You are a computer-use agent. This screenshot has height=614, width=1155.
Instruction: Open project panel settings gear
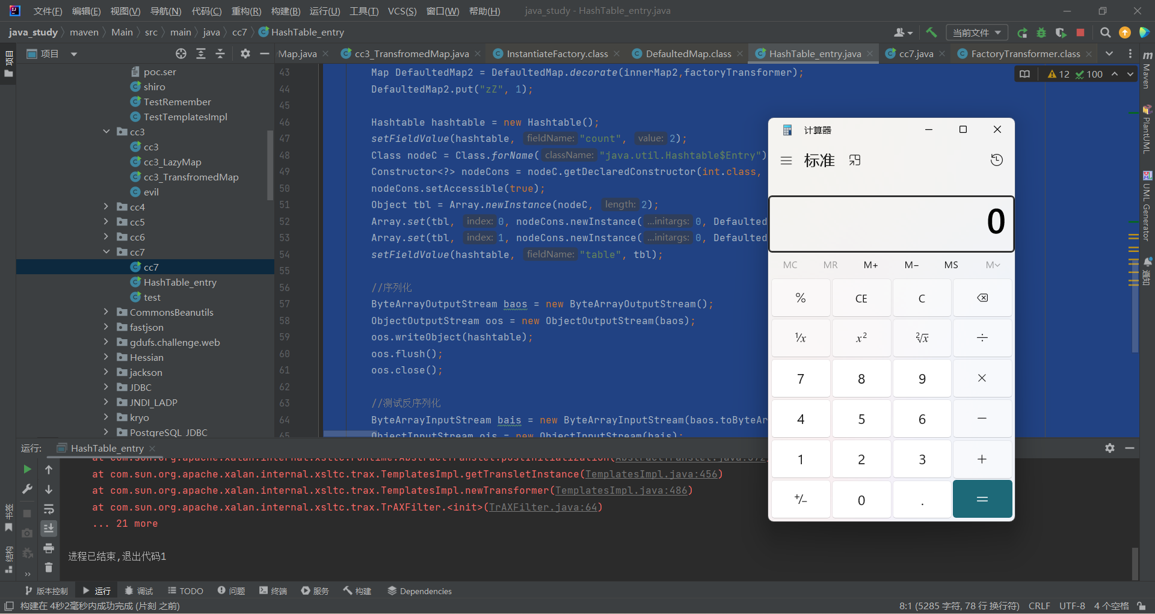pyautogui.click(x=245, y=54)
